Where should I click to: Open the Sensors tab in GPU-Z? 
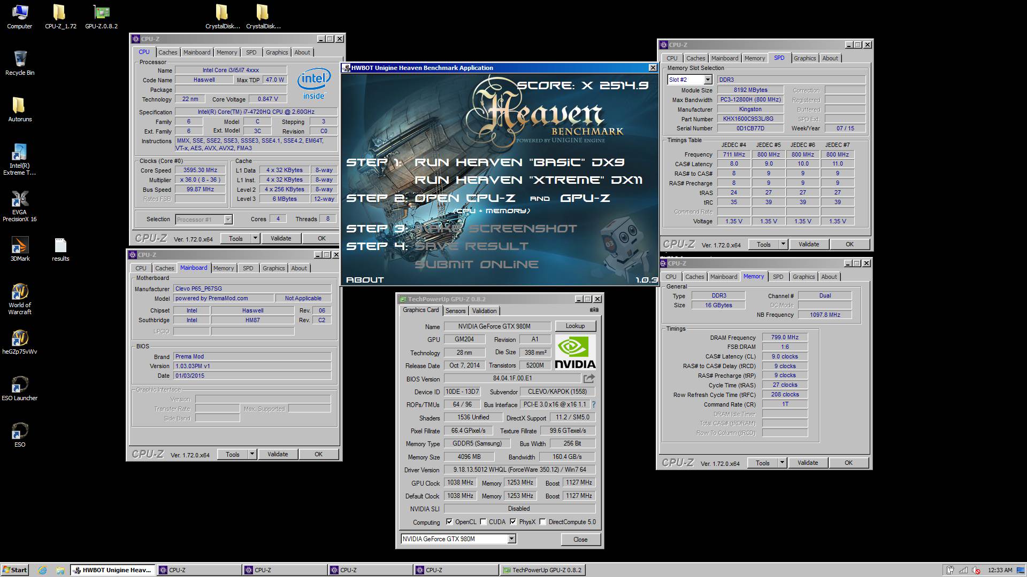(455, 311)
